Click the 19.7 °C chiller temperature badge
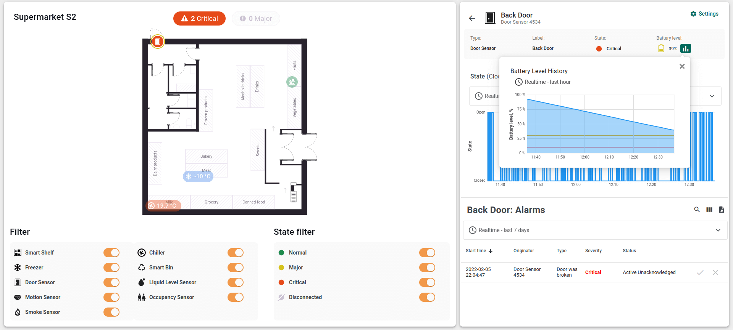The height and width of the screenshot is (330, 733). [163, 206]
